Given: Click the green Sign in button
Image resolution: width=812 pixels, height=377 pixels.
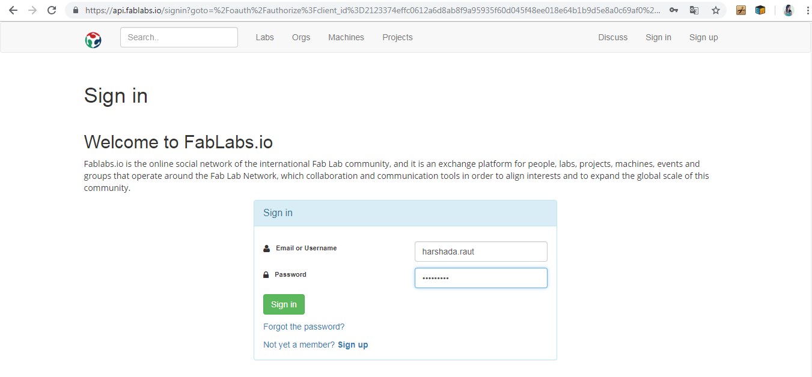Looking at the screenshot, I should click(284, 304).
